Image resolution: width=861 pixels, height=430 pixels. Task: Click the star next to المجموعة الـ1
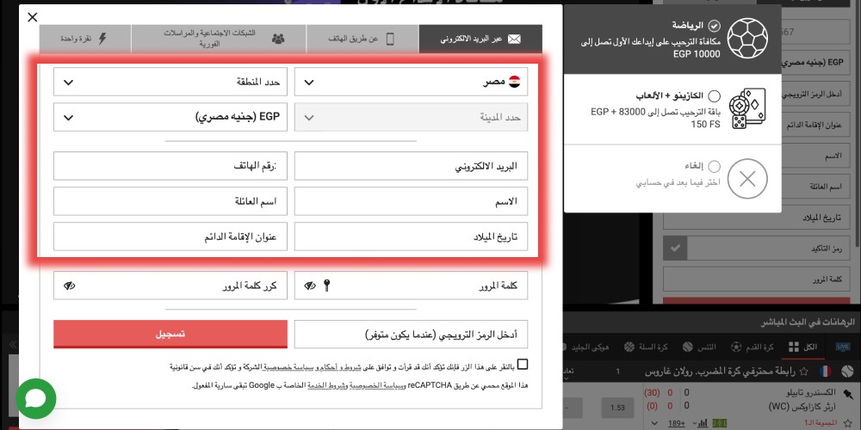[x=847, y=423]
